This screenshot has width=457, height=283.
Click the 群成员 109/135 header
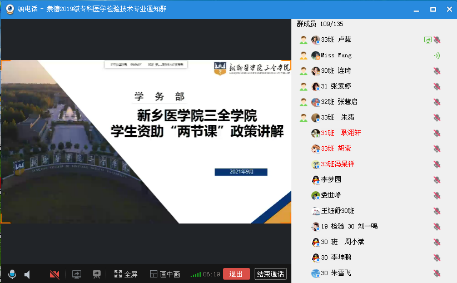coord(320,24)
